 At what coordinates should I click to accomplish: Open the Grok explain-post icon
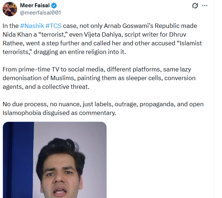pyautogui.click(x=195, y=6)
